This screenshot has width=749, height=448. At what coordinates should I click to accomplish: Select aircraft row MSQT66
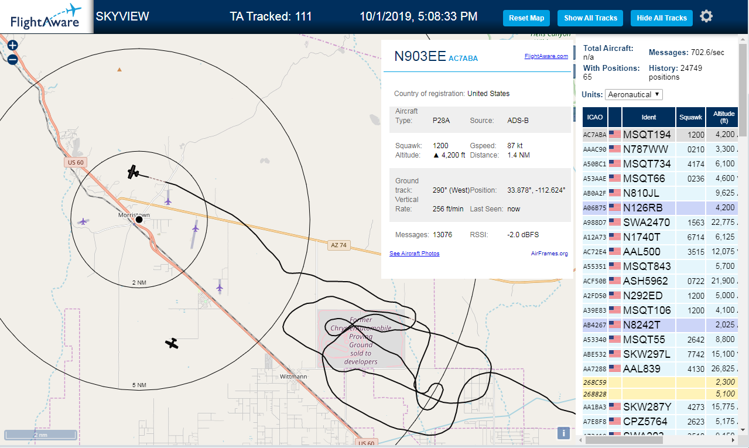tap(661, 178)
